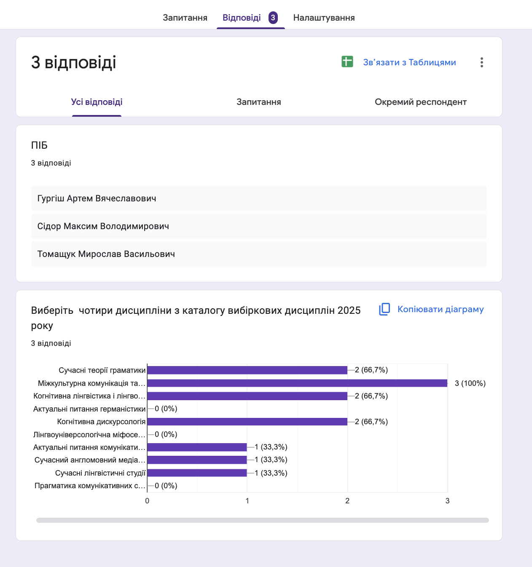Viewport: 532px width, 567px height.
Task: Click the green Sheets icon
Action: pos(347,62)
